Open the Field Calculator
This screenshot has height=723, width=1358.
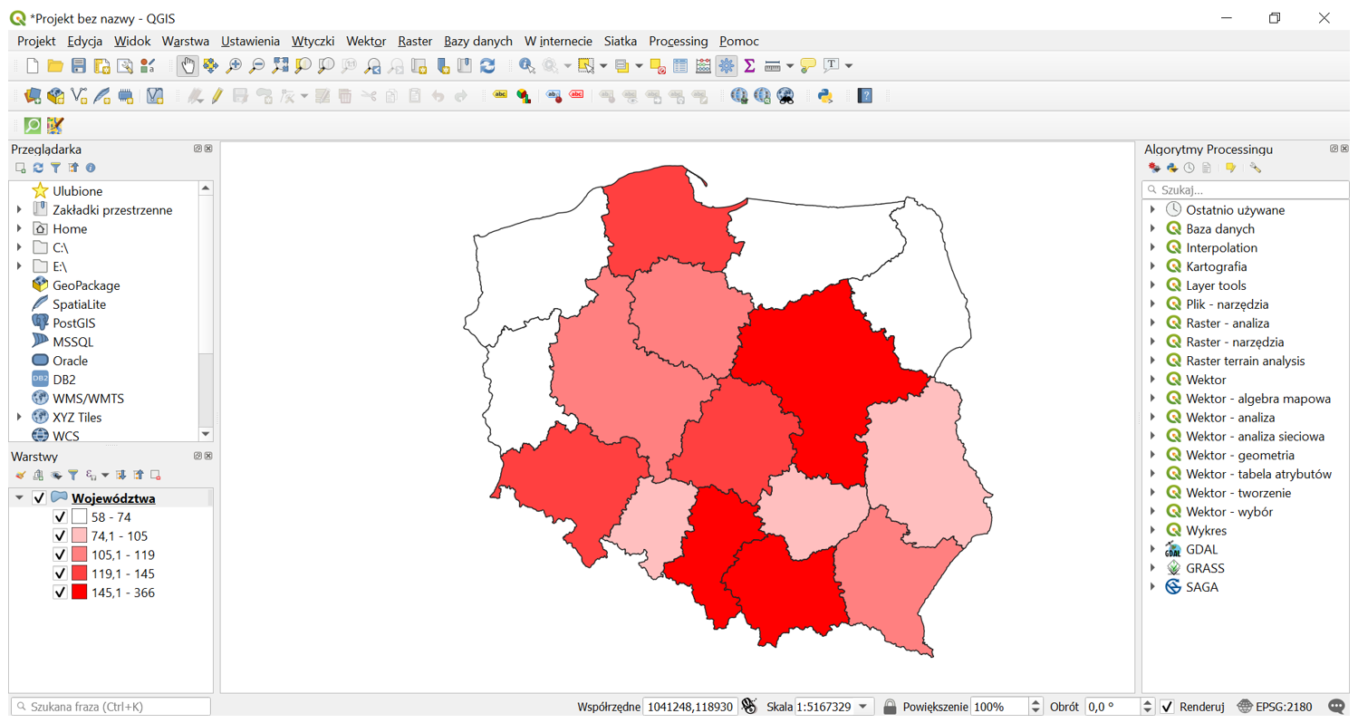pos(702,65)
